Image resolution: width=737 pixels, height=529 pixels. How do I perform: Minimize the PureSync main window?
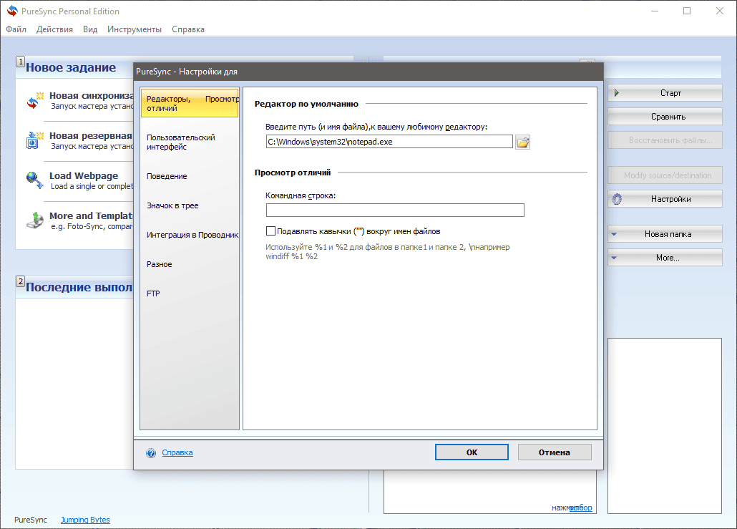pyautogui.click(x=654, y=11)
